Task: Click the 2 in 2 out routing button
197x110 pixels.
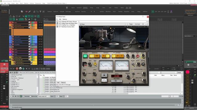Action: 138,24
